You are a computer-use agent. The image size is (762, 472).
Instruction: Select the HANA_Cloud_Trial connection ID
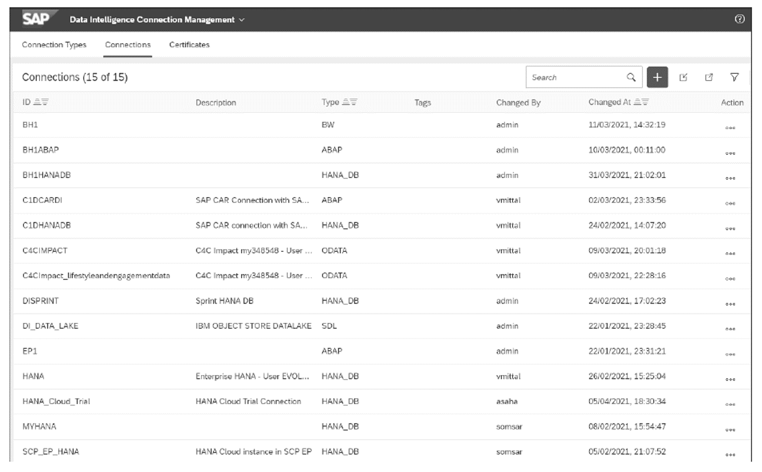pyautogui.click(x=56, y=401)
